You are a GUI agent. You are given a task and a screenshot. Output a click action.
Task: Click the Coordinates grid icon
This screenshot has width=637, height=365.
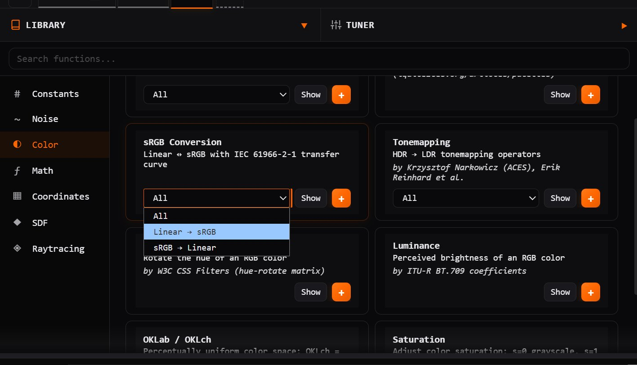click(17, 197)
